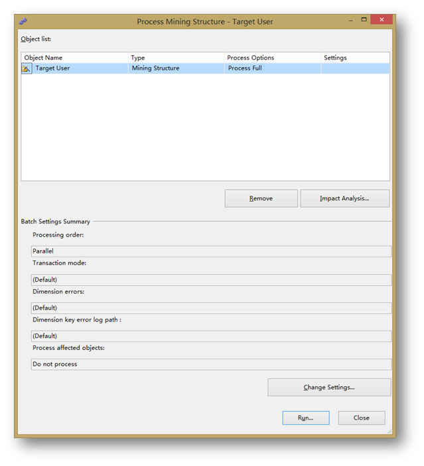Click the Dimension errors label
Viewport: 424px width, 466px height.
(x=58, y=292)
